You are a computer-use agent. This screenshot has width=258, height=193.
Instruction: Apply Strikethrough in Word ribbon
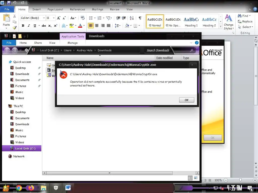pos(44,26)
